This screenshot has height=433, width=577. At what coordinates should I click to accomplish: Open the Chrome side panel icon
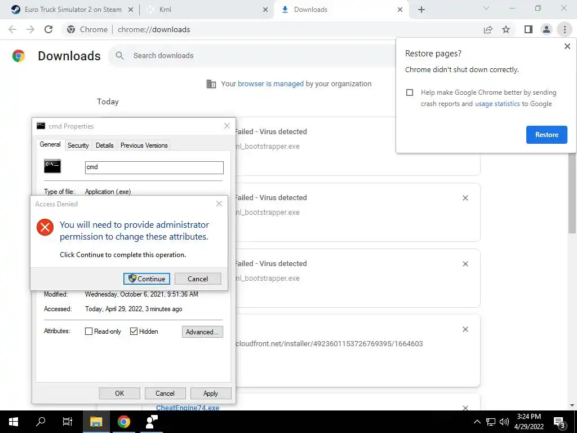click(529, 29)
